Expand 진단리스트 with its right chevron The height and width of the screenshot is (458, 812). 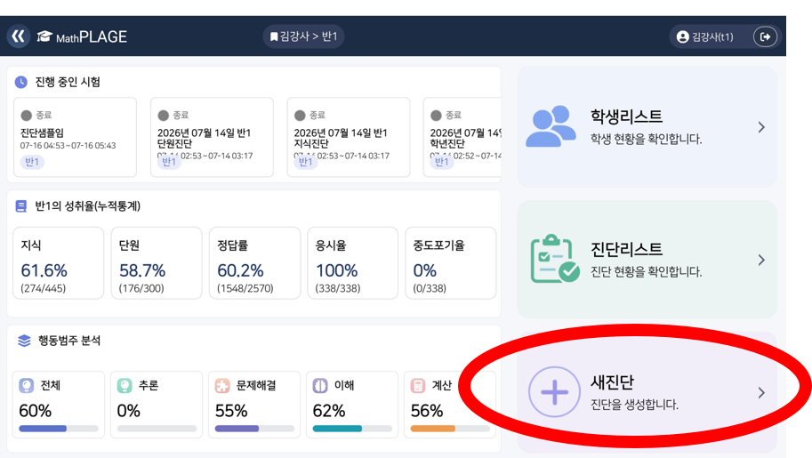point(761,260)
